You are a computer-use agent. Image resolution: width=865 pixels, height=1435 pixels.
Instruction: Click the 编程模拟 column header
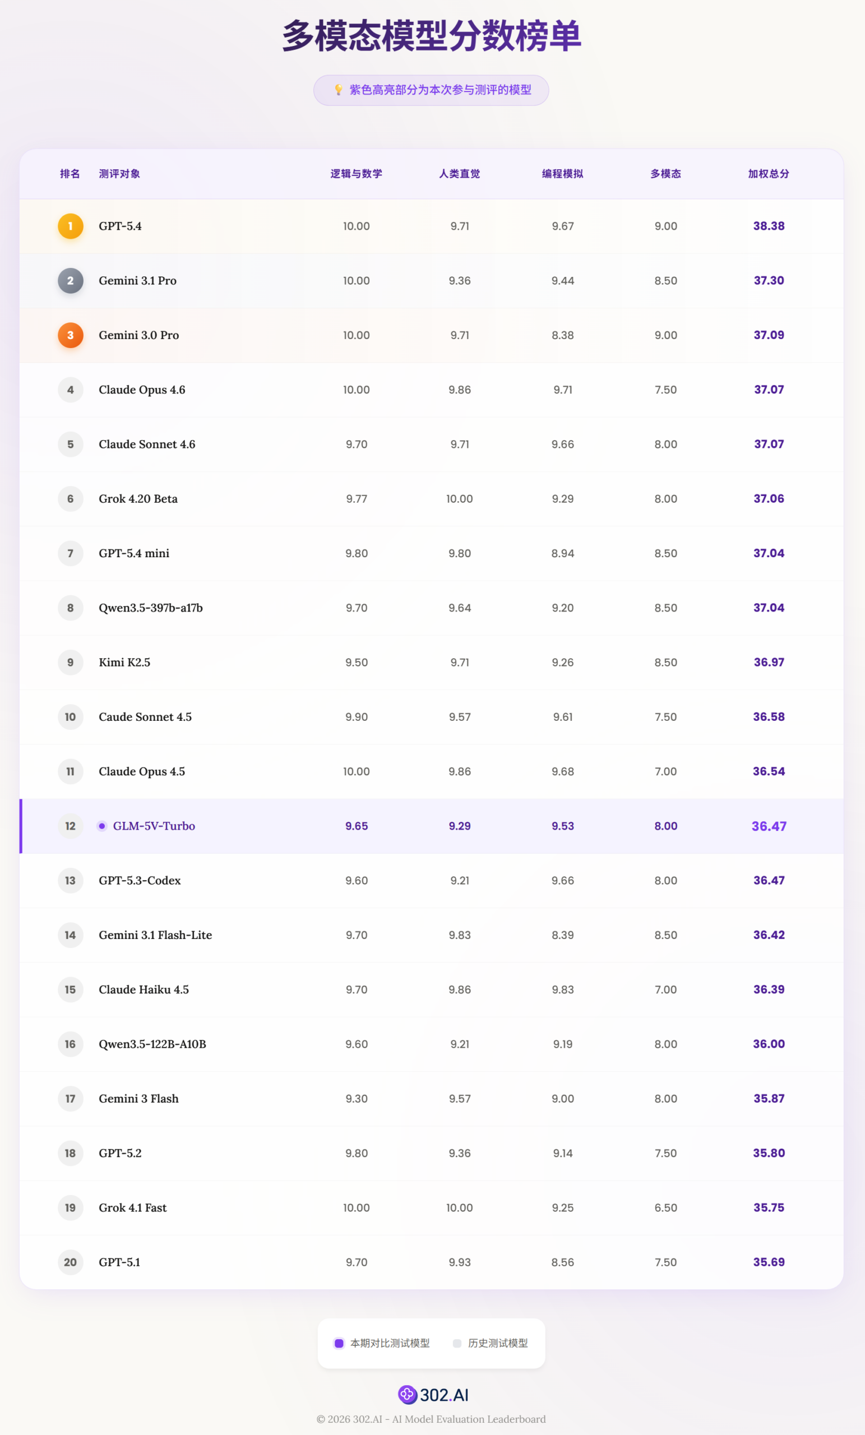[562, 174]
